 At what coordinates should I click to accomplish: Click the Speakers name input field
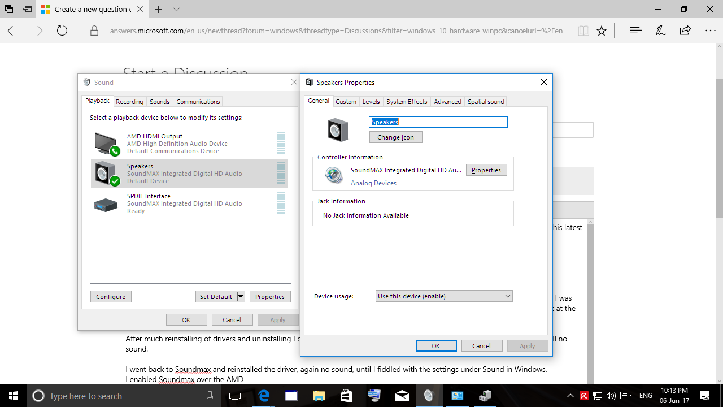pos(438,122)
